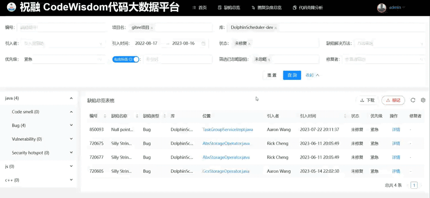Open GcsStorageOperator.java link
The width and height of the screenshot is (430, 198).
pos(226,171)
